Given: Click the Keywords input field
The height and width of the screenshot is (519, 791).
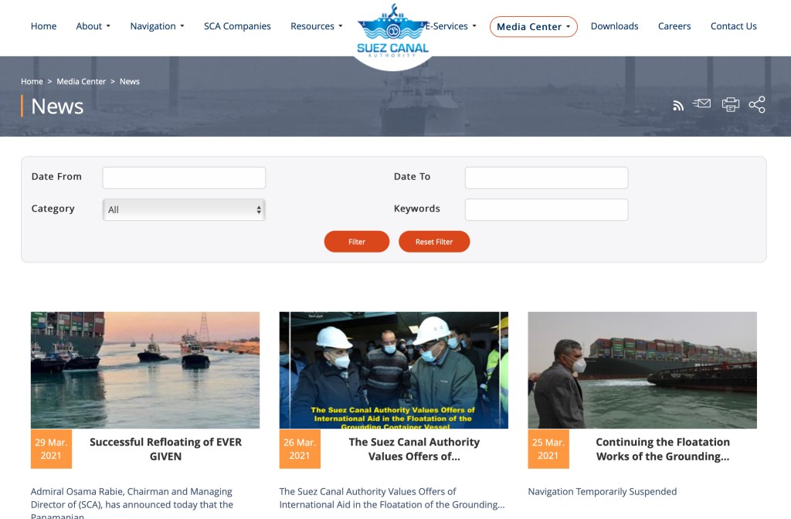Looking at the screenshot, I should [x=546, y=210].
